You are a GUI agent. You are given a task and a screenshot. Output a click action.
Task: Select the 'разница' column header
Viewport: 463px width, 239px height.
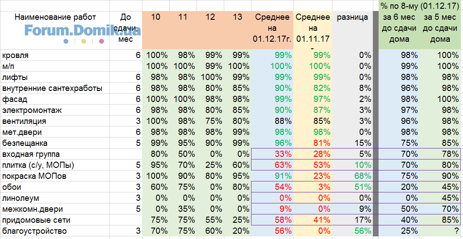(x=352, y=18)
